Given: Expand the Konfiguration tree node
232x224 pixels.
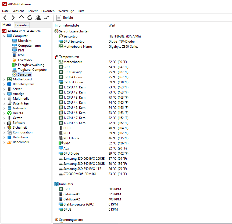Looking at the screenshot, I should point(4,133).
